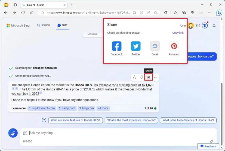Go to the browser home page icon
The width and height of the screenshot is (225, 151).
(32, 12)
